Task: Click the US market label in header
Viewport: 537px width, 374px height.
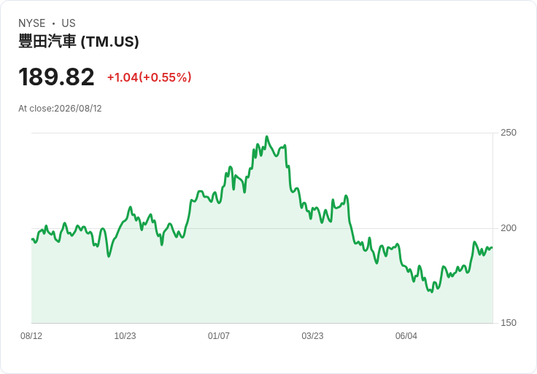Action: point(69,23)
